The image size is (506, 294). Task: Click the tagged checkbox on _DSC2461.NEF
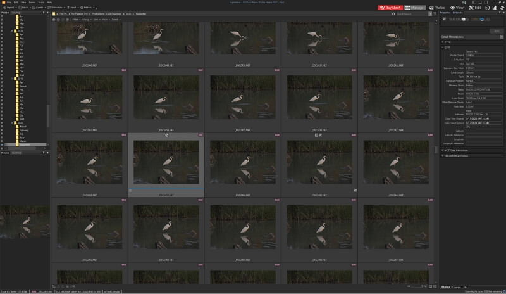pos(355,191)
